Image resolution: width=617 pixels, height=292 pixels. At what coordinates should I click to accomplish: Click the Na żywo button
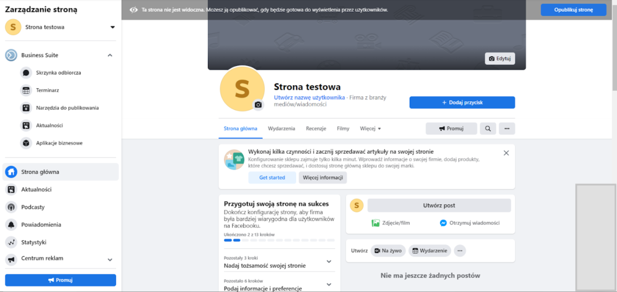coord(388,251)
